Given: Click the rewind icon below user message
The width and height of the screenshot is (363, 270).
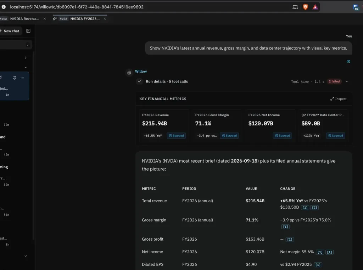Looking at the screenshot, I should click(x=348, y=62).
